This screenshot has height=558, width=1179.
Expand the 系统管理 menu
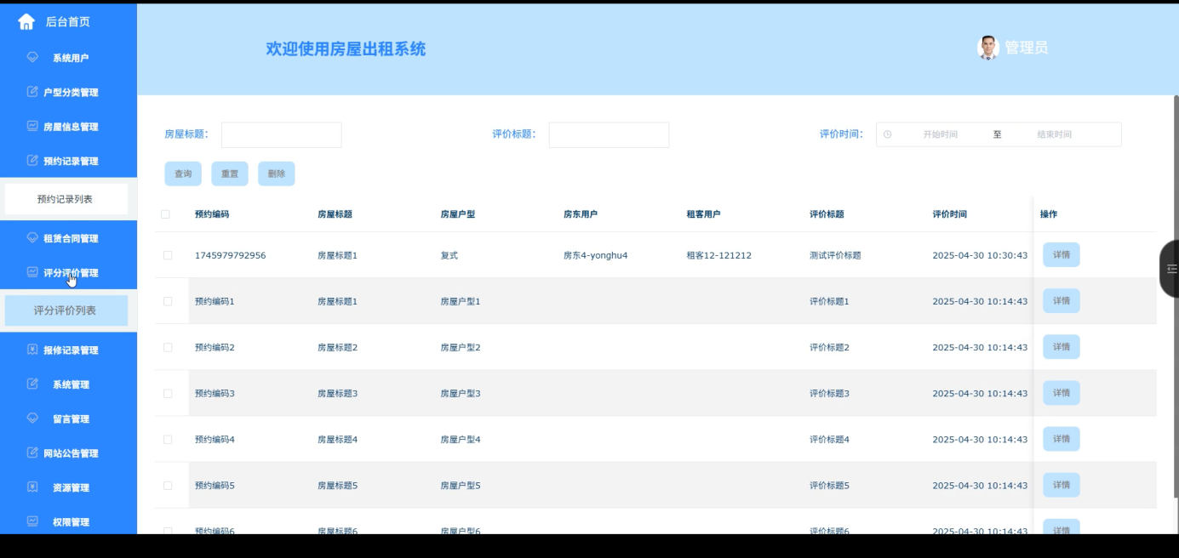point(68,384)
